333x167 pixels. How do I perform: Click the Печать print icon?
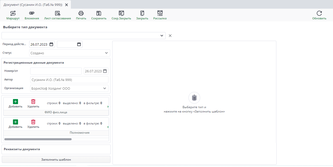click(81, 13)
